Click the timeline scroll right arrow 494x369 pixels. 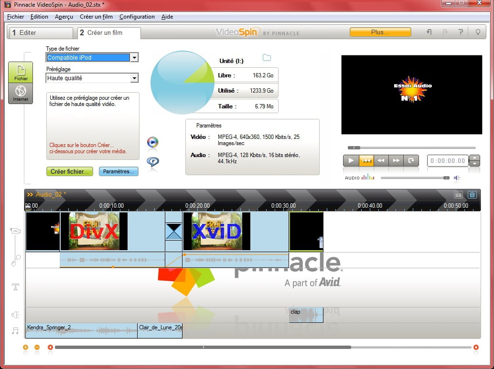[476, 347]
